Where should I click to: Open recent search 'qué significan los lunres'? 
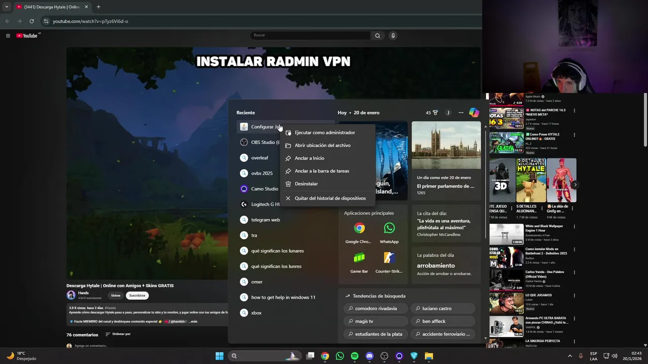tap(285, 266)
